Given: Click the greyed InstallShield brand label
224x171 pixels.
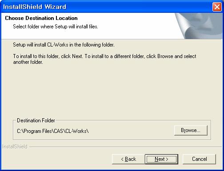Looking at the screenshot, I should click(15, 147).
